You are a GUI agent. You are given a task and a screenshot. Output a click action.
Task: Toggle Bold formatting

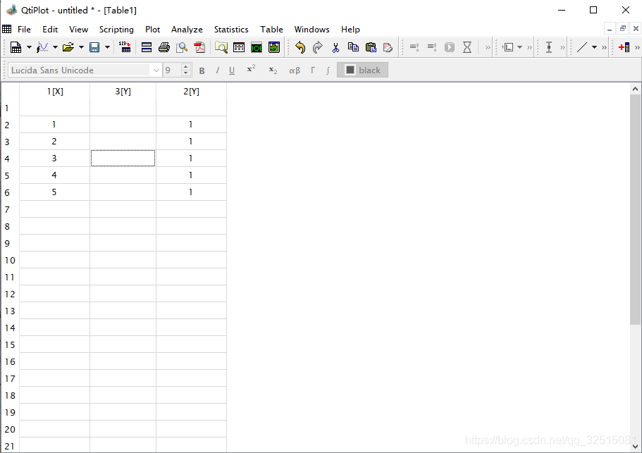202,70
